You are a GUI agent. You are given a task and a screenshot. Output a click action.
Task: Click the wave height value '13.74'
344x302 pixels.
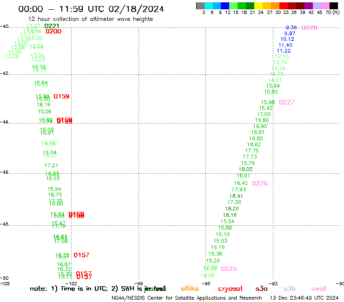280,62
